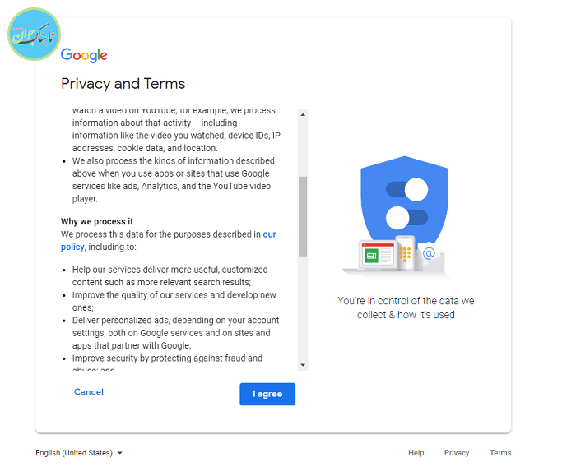Click the @ email envelope icon

[430, 254]
